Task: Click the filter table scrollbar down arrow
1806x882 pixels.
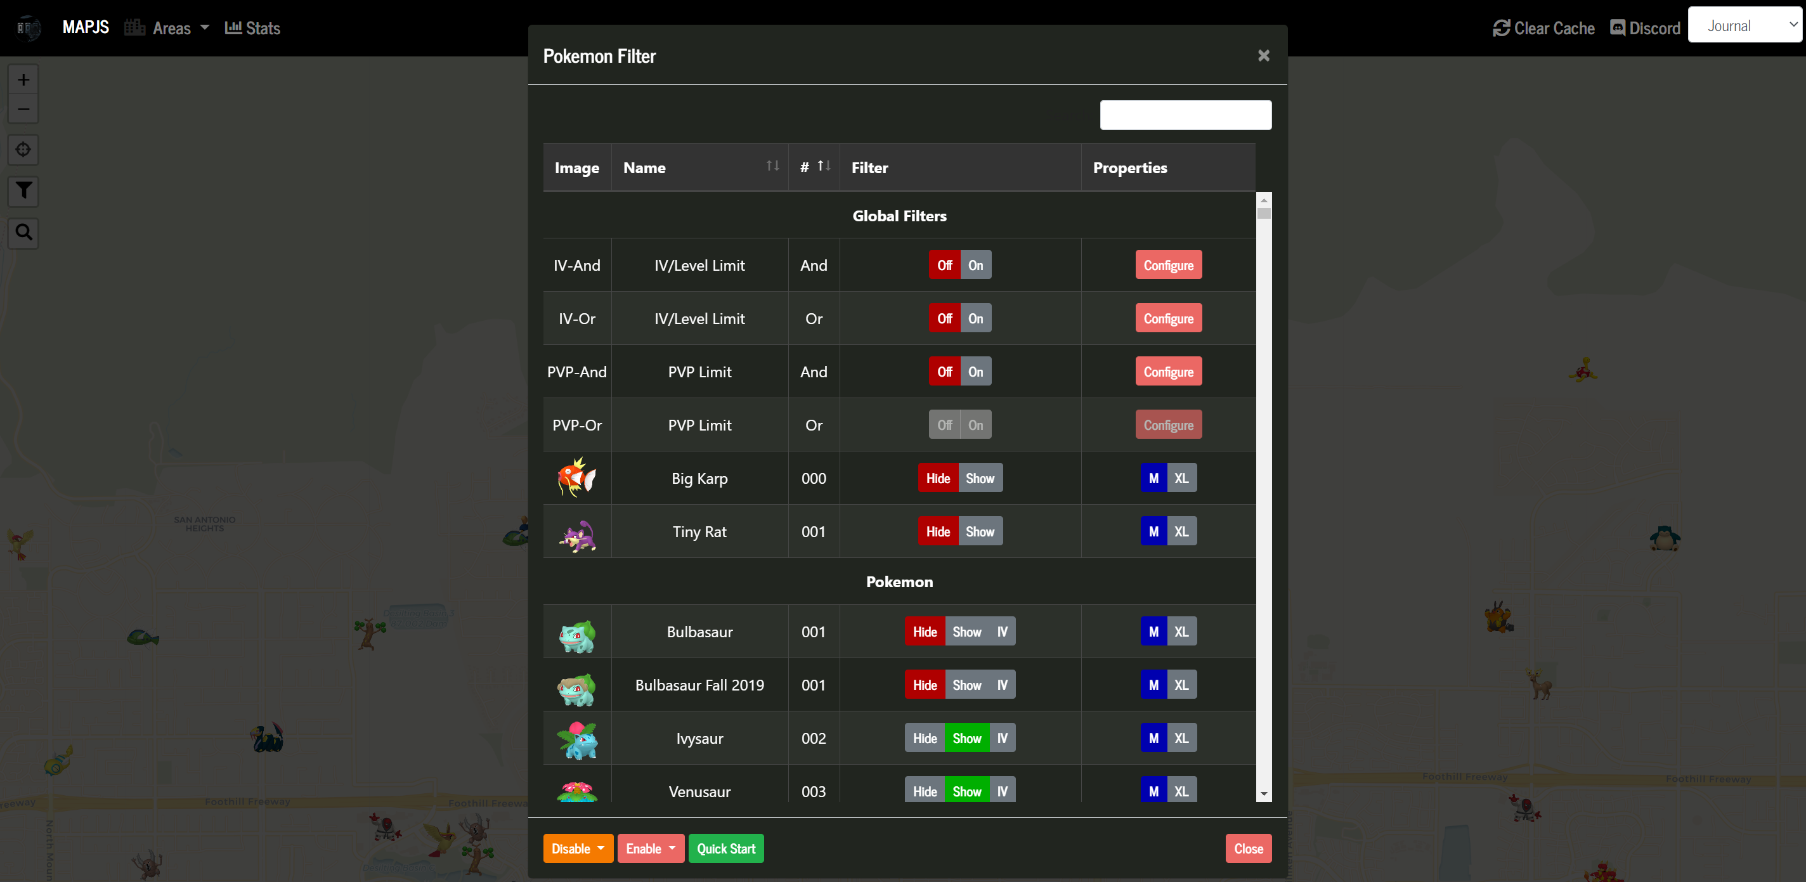Action: point(1263,794)
